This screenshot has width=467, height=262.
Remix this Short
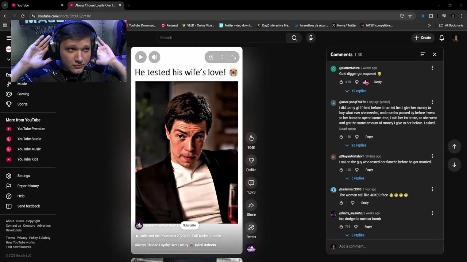click(x=251, y=227)
